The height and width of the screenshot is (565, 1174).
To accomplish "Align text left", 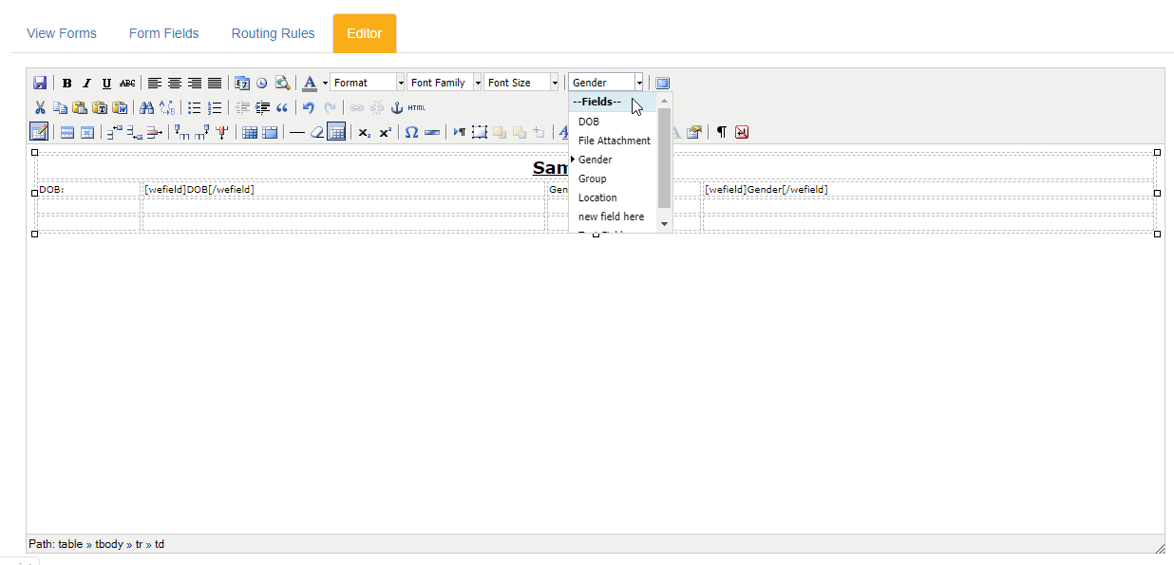I will click(154, 83).
